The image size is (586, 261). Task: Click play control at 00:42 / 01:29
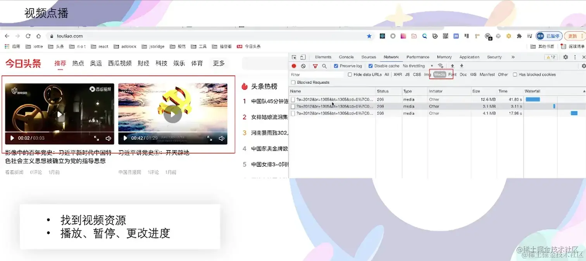pyautogui.click(x=125, y=138)
